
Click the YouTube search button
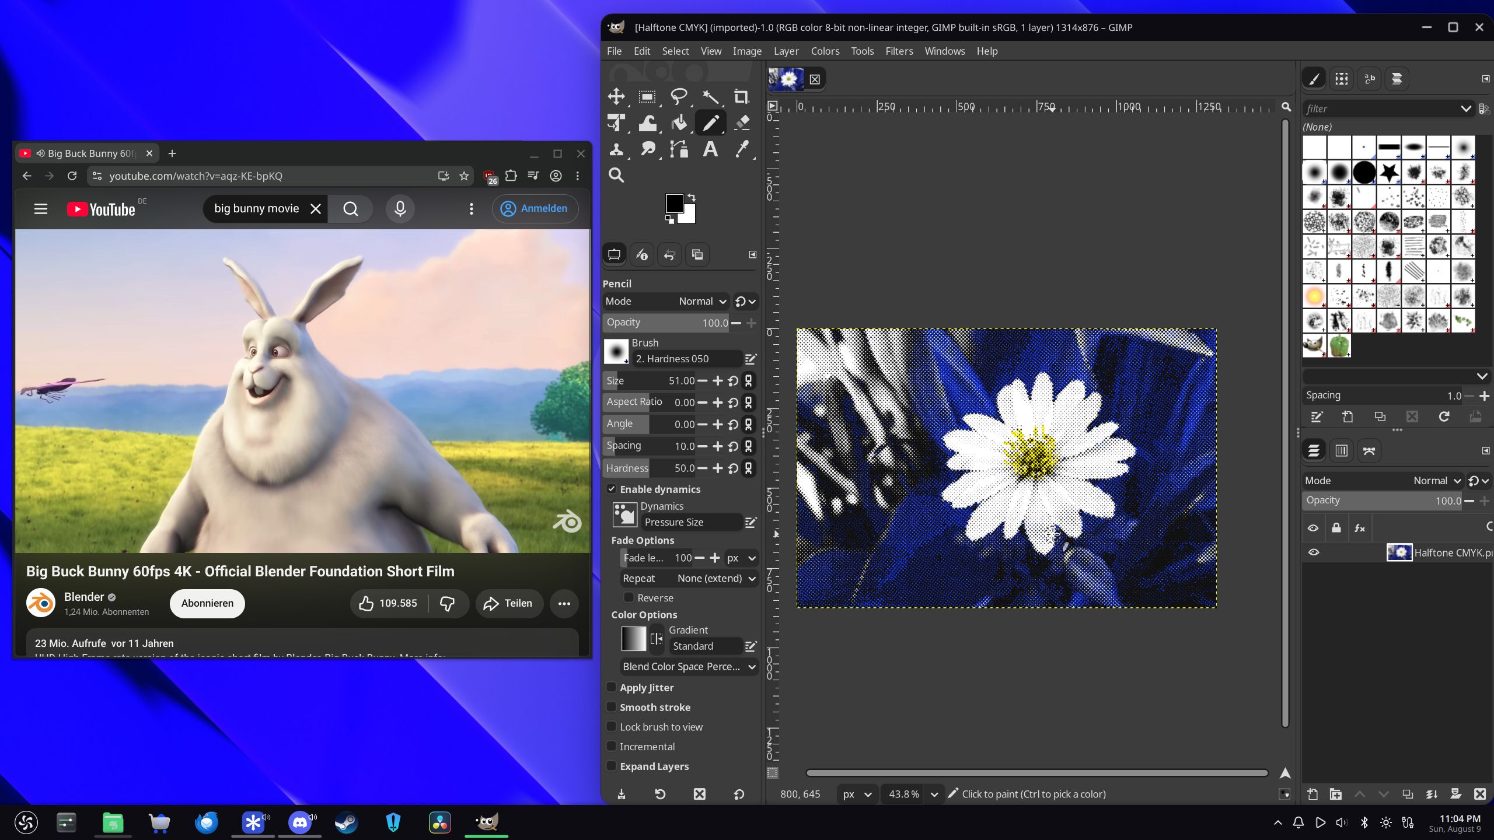[x=350, y=208]
